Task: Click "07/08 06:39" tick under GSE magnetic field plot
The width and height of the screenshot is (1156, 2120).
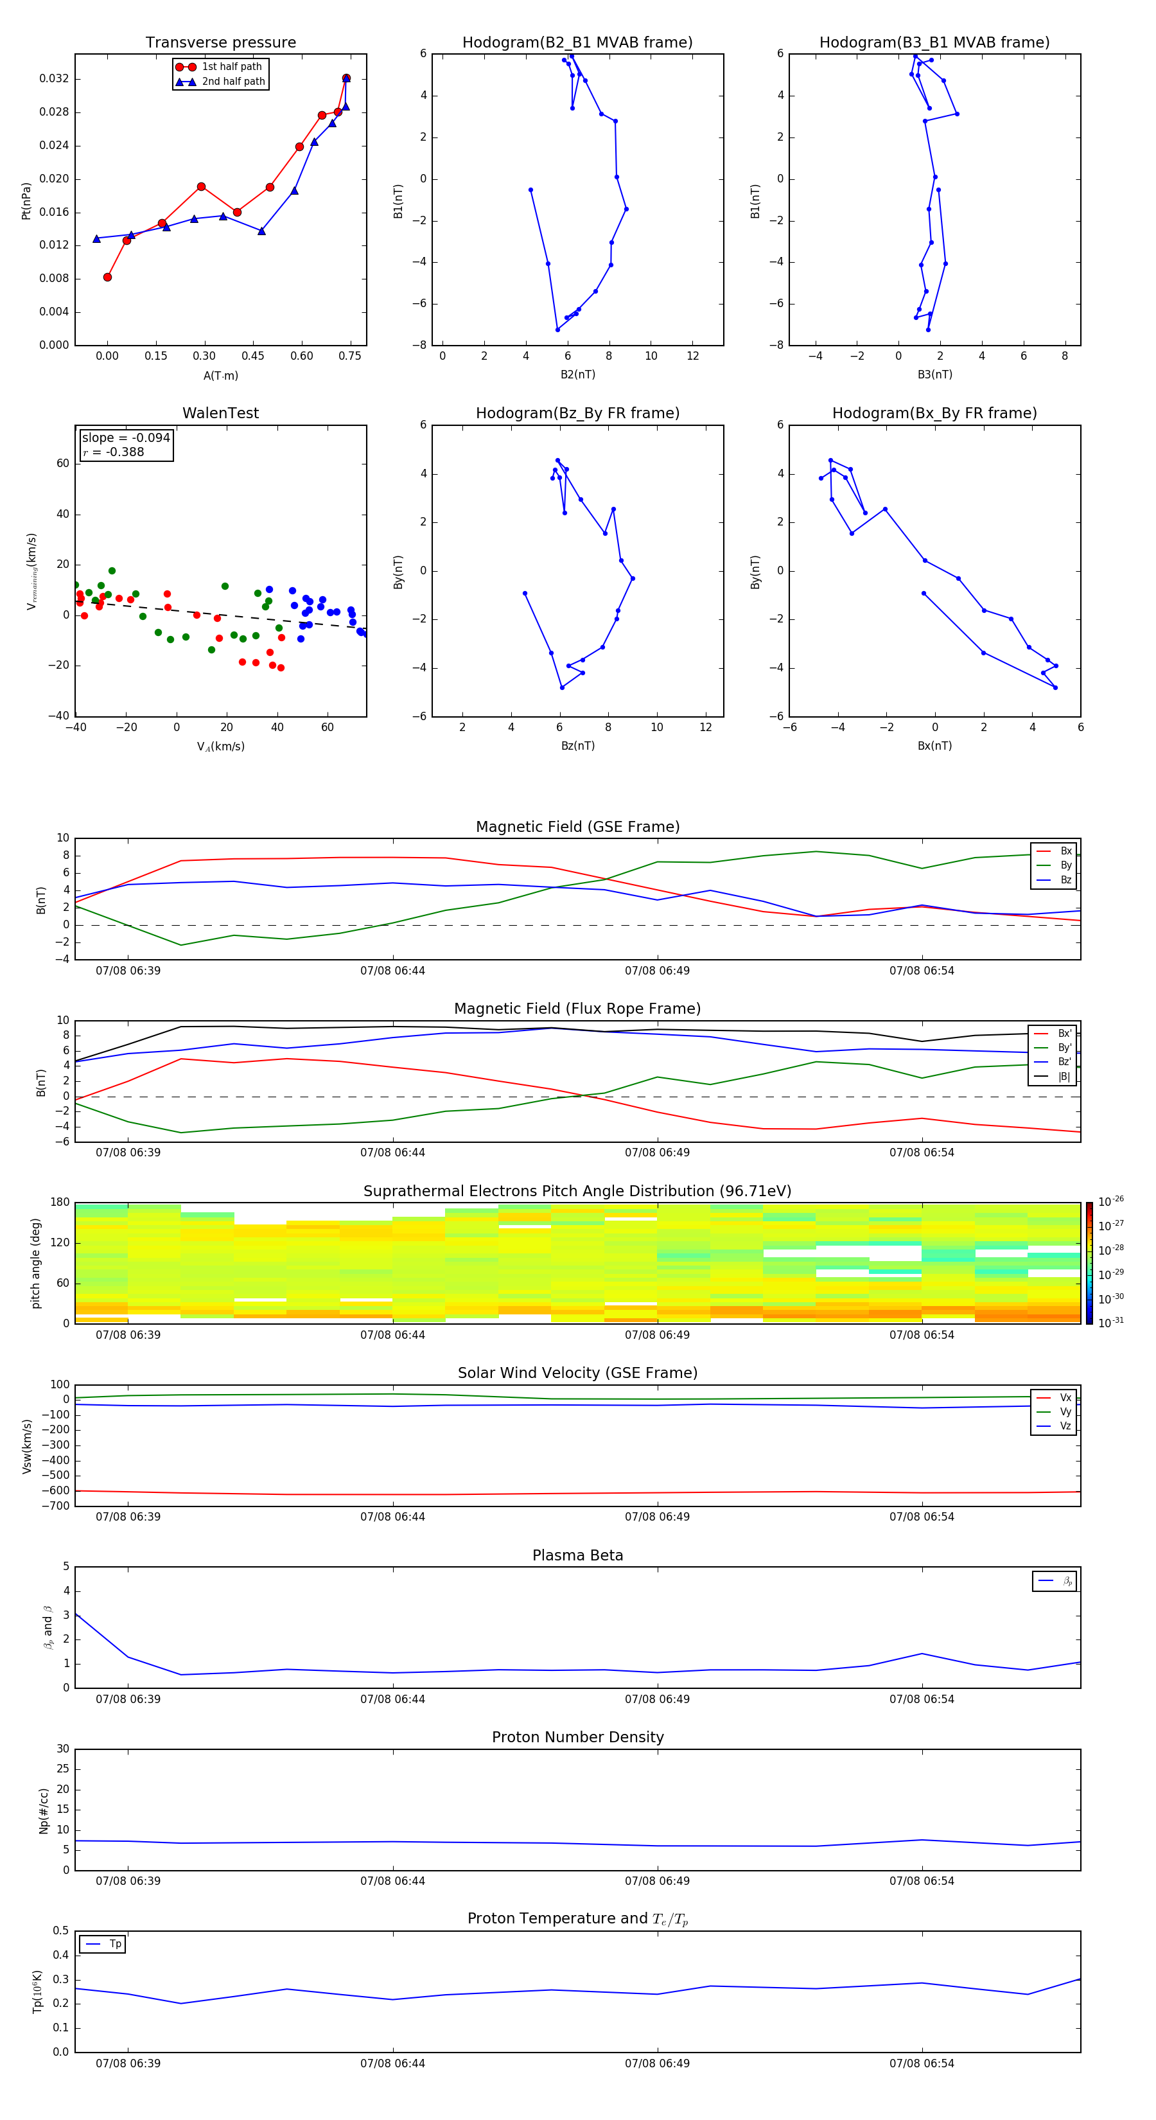Action: (128, 971)
